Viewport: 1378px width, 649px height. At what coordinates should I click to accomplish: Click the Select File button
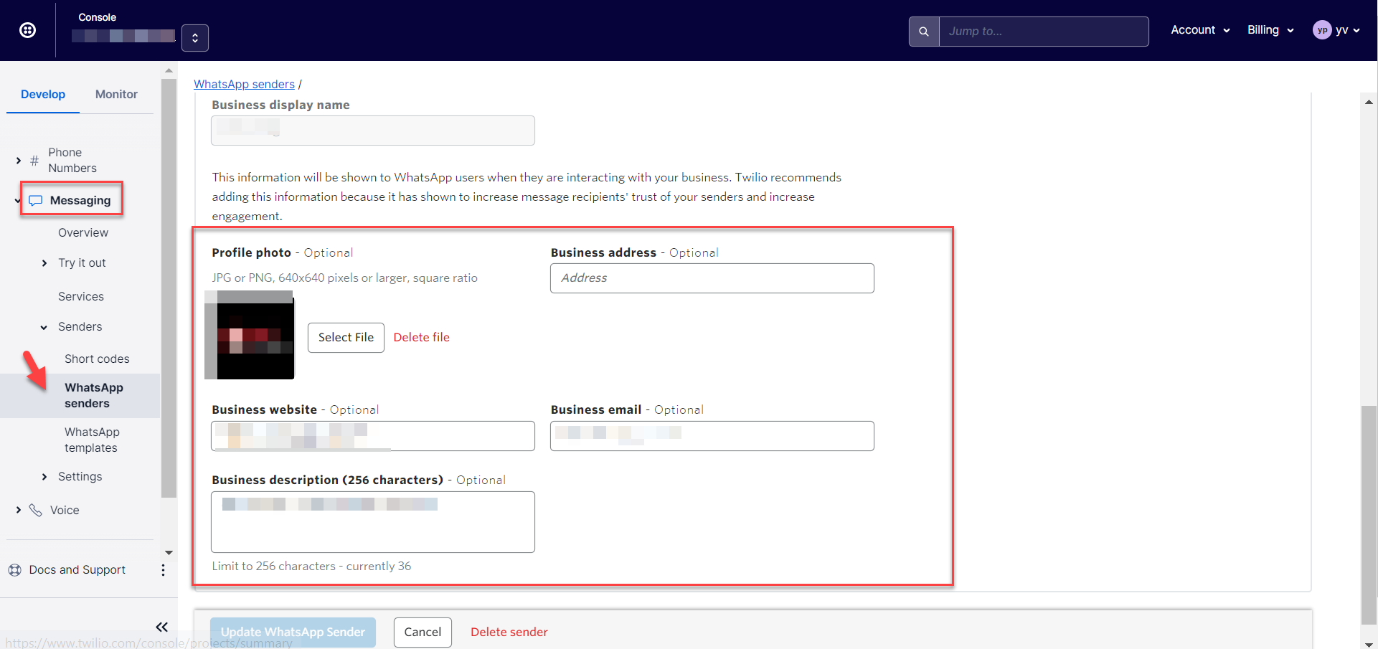click(x=346, y=338)
